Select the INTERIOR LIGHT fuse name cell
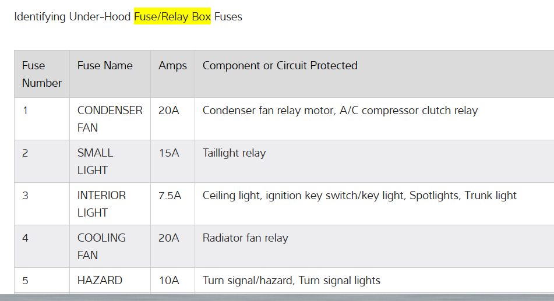This screenshot has height=301, width=554. 101,204
